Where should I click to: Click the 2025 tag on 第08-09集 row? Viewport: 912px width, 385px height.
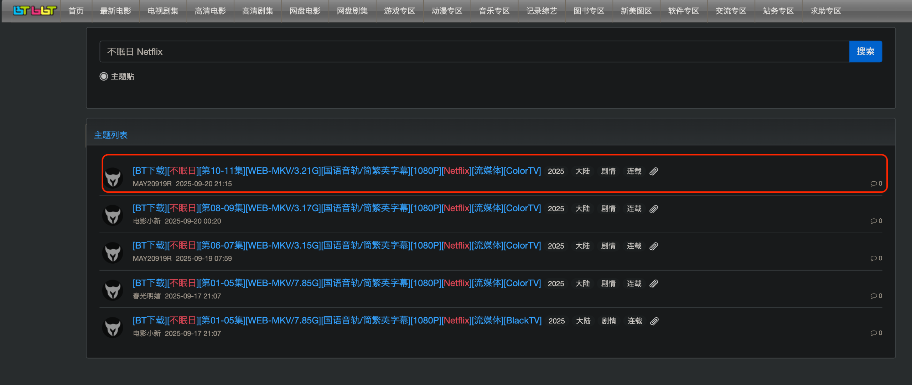(556, 209)
